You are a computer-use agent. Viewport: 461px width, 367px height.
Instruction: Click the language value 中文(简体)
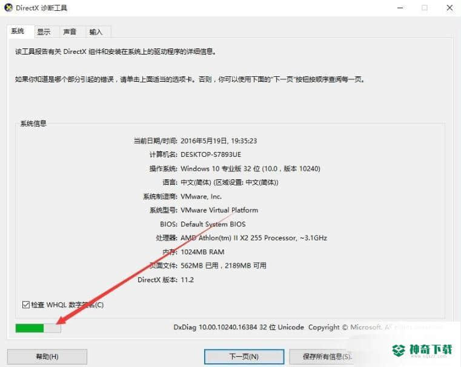pyautogui.click(x=196, y=182)
